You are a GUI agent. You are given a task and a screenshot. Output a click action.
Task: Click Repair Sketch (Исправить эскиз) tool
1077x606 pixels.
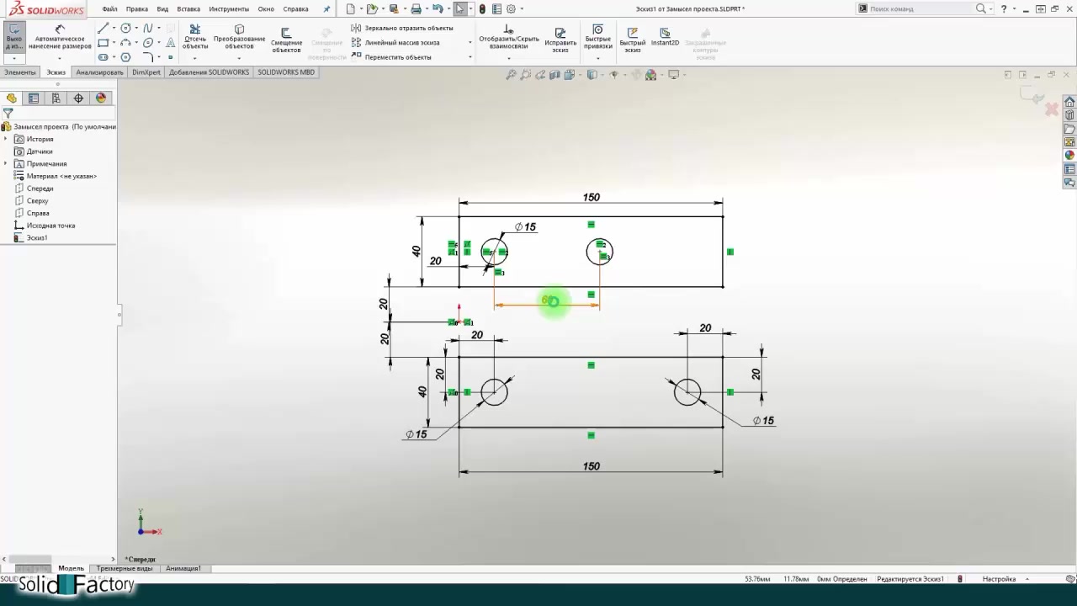pyautogui.click(x=560, y=39)
